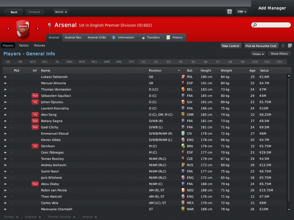294x220 pixels.
Task: Click the Take Control button
Action: (x=230, y=46)
